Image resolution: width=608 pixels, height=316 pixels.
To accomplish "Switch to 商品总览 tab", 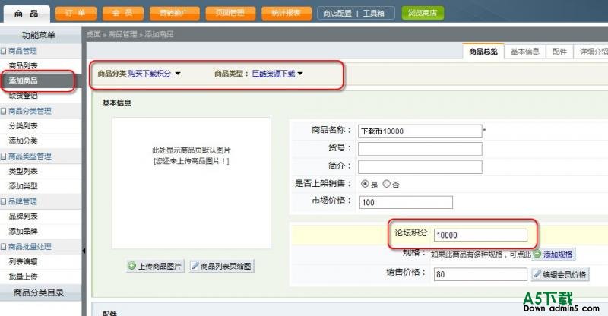I will (x=483, y=51).
